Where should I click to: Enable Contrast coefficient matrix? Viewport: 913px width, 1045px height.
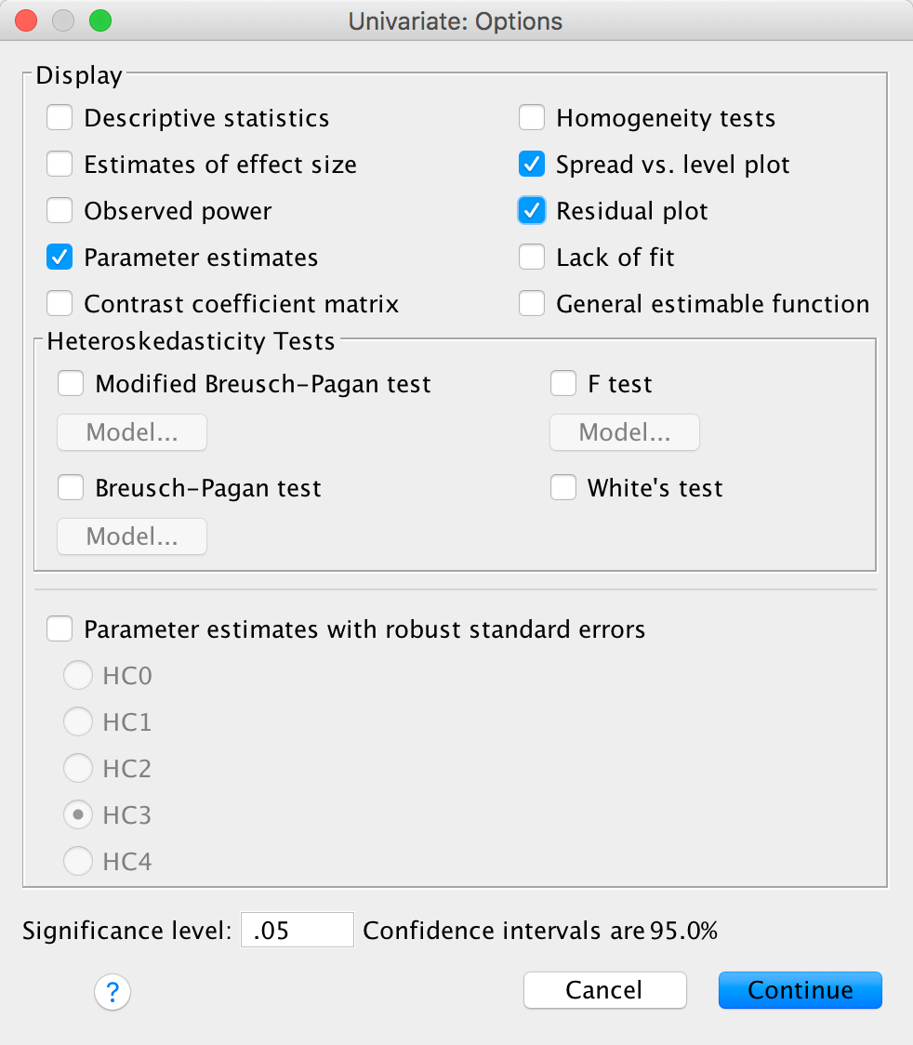(60, 304)
